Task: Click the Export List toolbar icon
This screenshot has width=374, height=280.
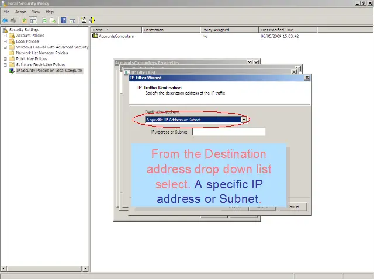Action: pos(53,20)
